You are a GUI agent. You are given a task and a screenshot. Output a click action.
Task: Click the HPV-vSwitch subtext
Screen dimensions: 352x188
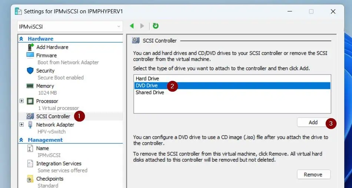pyautogui.click(x=52, y=131)
